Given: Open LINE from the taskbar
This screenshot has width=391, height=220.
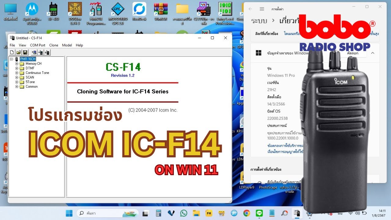Looking at the screenshot, I should [259, 213].
